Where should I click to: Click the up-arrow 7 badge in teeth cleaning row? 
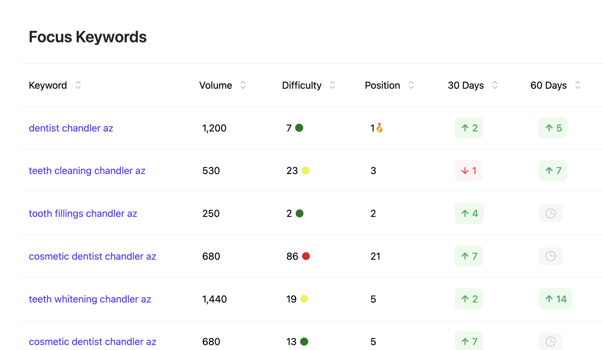pyautogui.click(x=552, y=171)
